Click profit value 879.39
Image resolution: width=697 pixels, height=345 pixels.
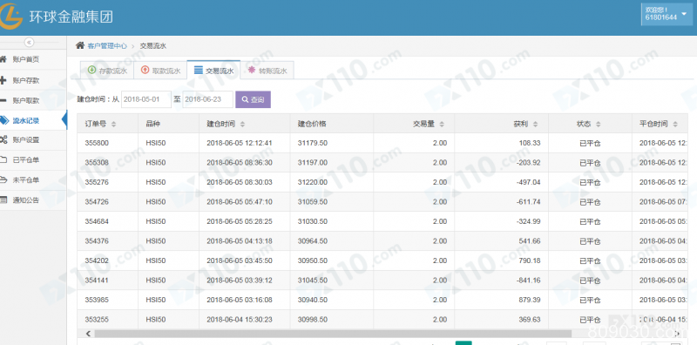530,300
